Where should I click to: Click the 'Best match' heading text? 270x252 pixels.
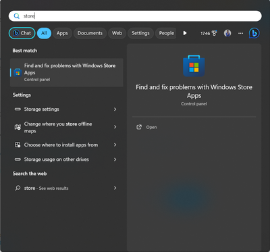pos(25,51)
